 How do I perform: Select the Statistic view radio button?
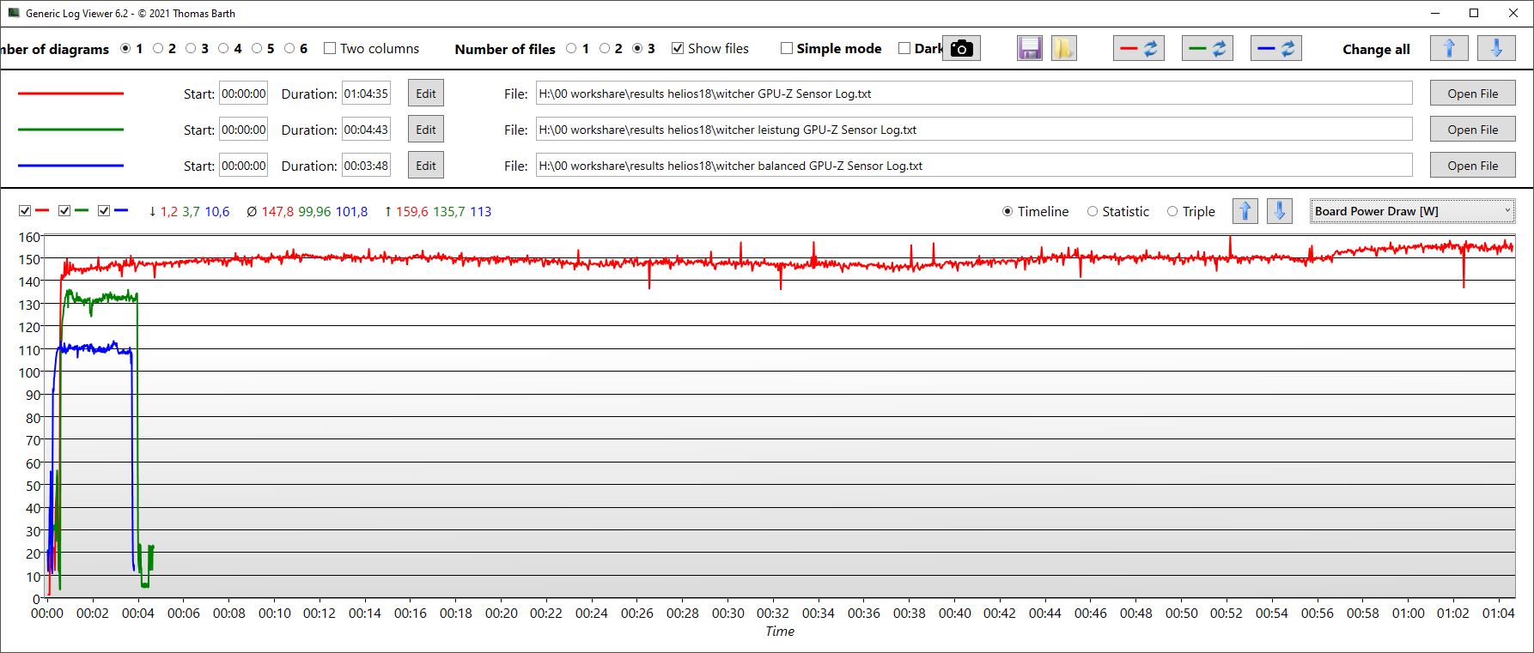click(x=1093, y=212)
